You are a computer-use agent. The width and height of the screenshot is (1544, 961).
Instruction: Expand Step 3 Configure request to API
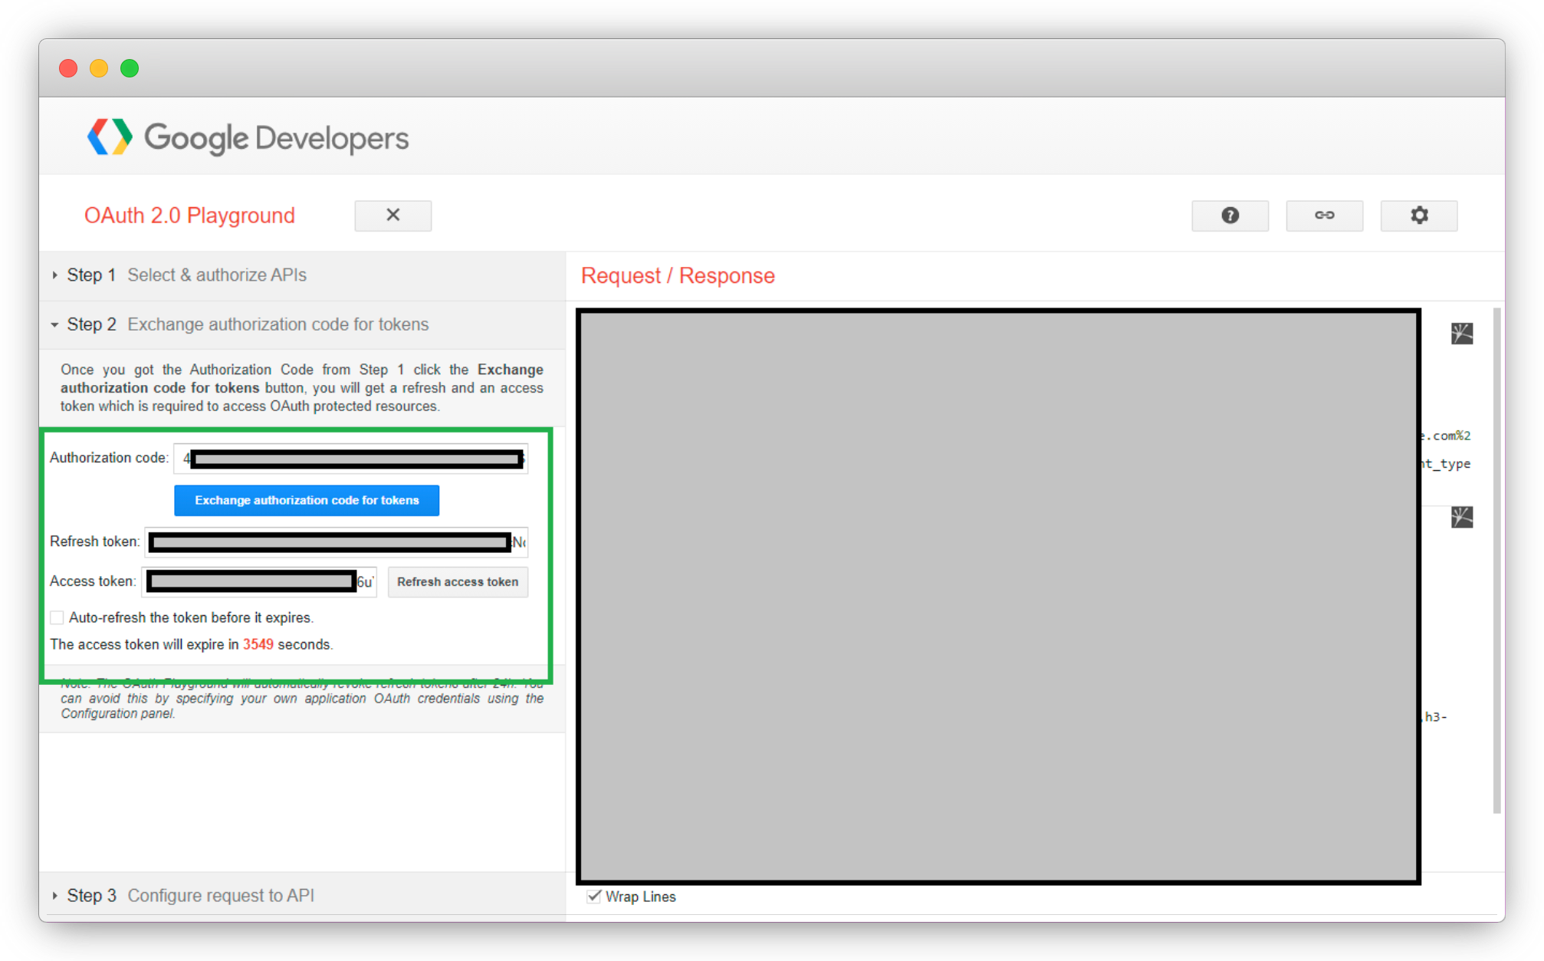(x=302, y=895)
